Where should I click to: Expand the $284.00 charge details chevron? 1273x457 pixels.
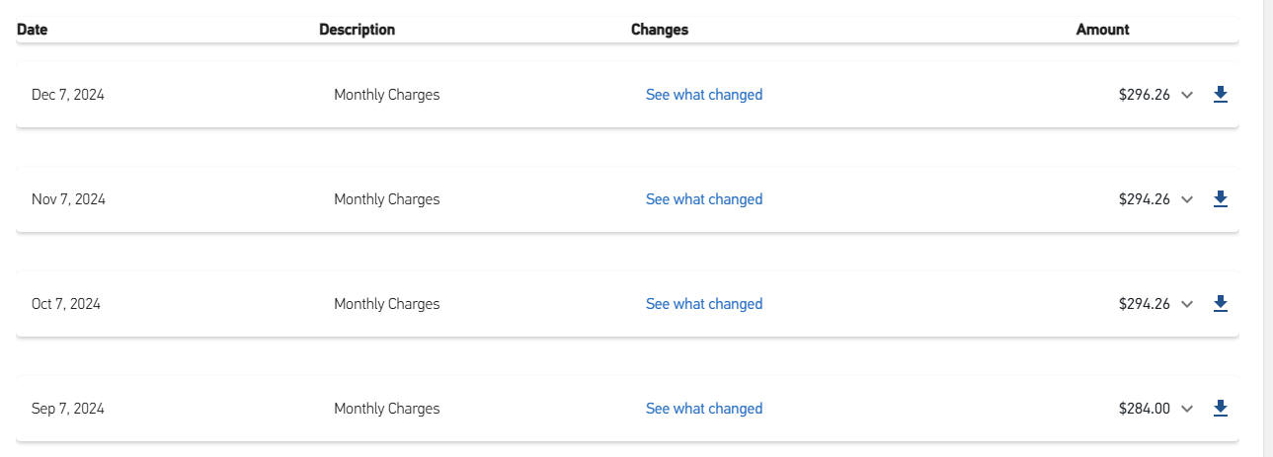tap(1187, 410)
